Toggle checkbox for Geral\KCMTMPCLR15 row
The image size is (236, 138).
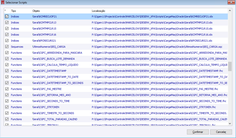click(x=7, y=28)
